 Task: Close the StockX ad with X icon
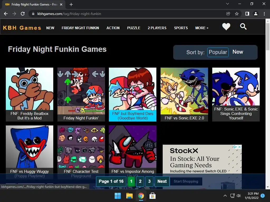coord(239,147)
